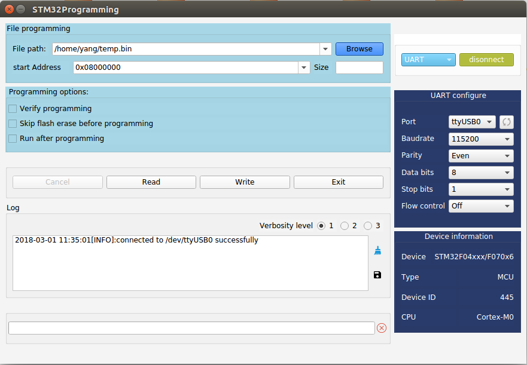Change the Baudrate 115200 dropdown
This screenshot has width=527, height=365.
pyautogui.click(x=481, y=139)
